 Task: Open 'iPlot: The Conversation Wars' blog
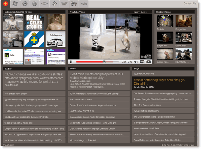163,105
